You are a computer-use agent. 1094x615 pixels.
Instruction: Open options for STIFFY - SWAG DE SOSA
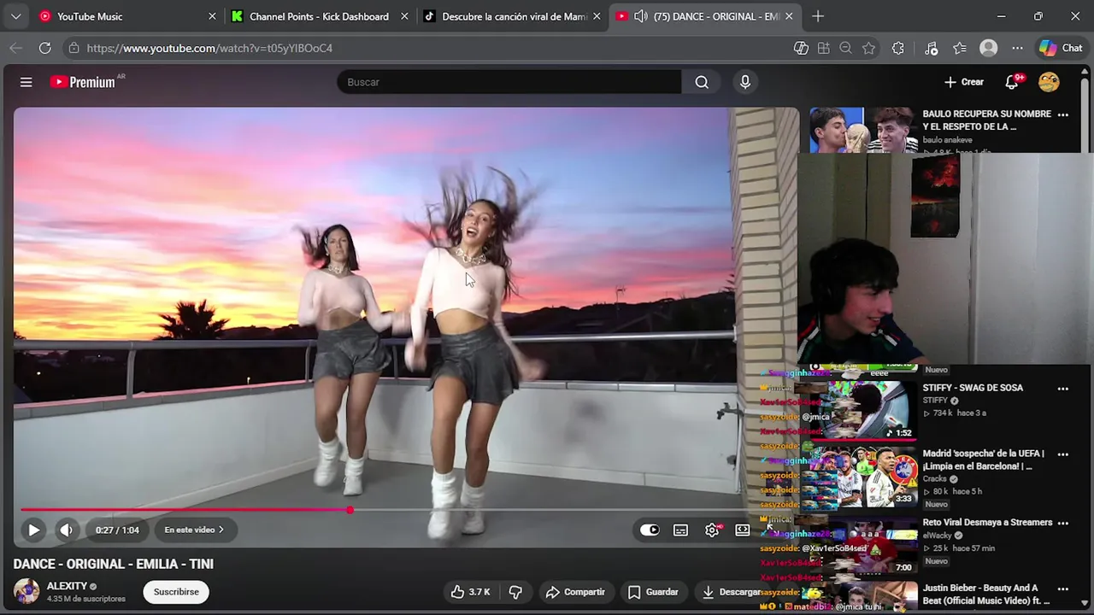point(1063,389)
